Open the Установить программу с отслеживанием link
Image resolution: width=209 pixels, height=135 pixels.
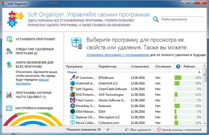pyautogui.click(x=118, y=55)
